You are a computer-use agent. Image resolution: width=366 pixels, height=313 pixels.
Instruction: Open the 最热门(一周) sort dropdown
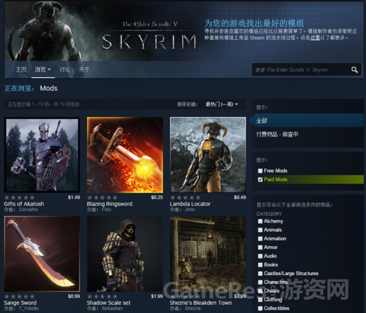[222, 104]
